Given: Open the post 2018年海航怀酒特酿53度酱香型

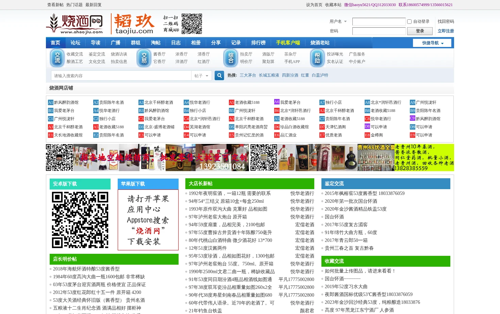Looking at the screenshot, I should click(x=86, y=269).
